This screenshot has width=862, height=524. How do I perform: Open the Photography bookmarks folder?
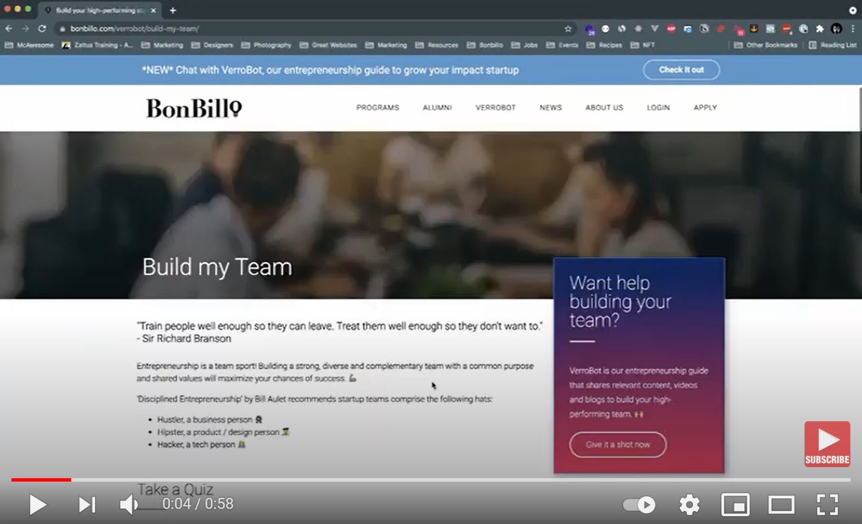pos(266,45)
